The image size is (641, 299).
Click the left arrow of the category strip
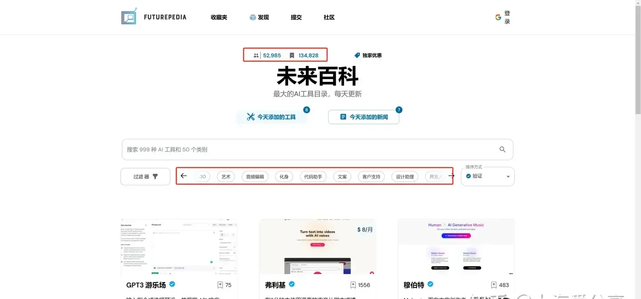click(184, 176)
